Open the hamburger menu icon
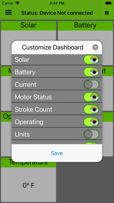The height and width of the screenshot is (203, 114). click(x=8, y=13)
